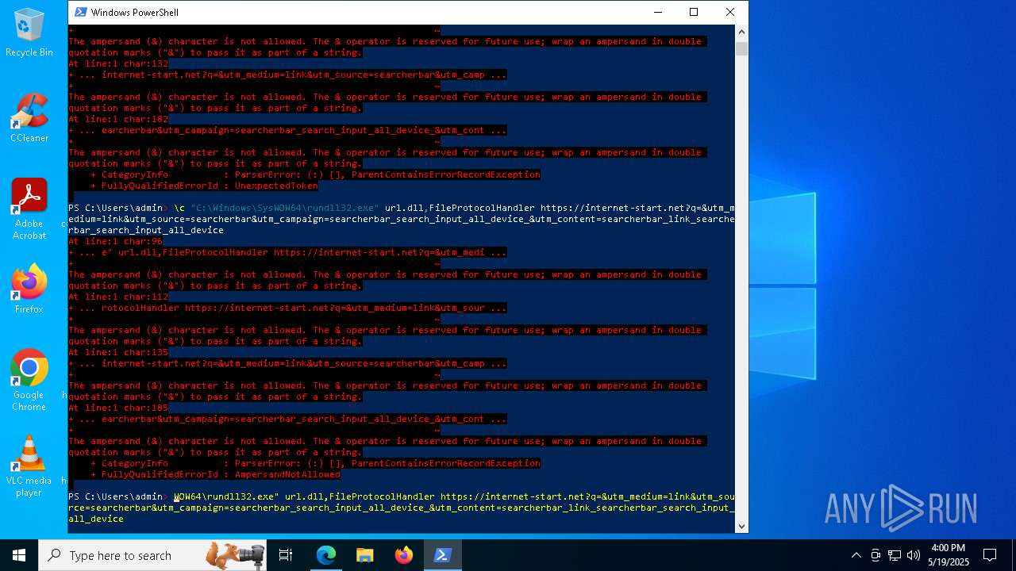Viewport: 1016px width, 571px height.
Task: Click the 'At line:1 char:132' text
Action: click(118, 63)
